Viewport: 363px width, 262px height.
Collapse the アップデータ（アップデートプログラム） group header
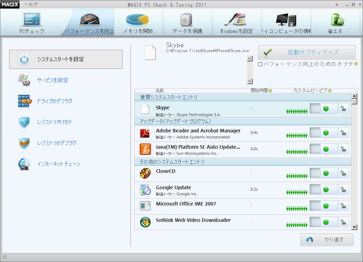point(243,121)
